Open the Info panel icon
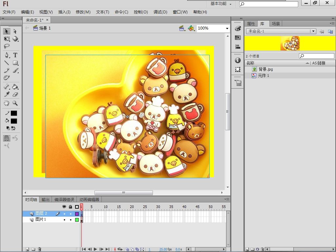 click(x=238, y=60)
